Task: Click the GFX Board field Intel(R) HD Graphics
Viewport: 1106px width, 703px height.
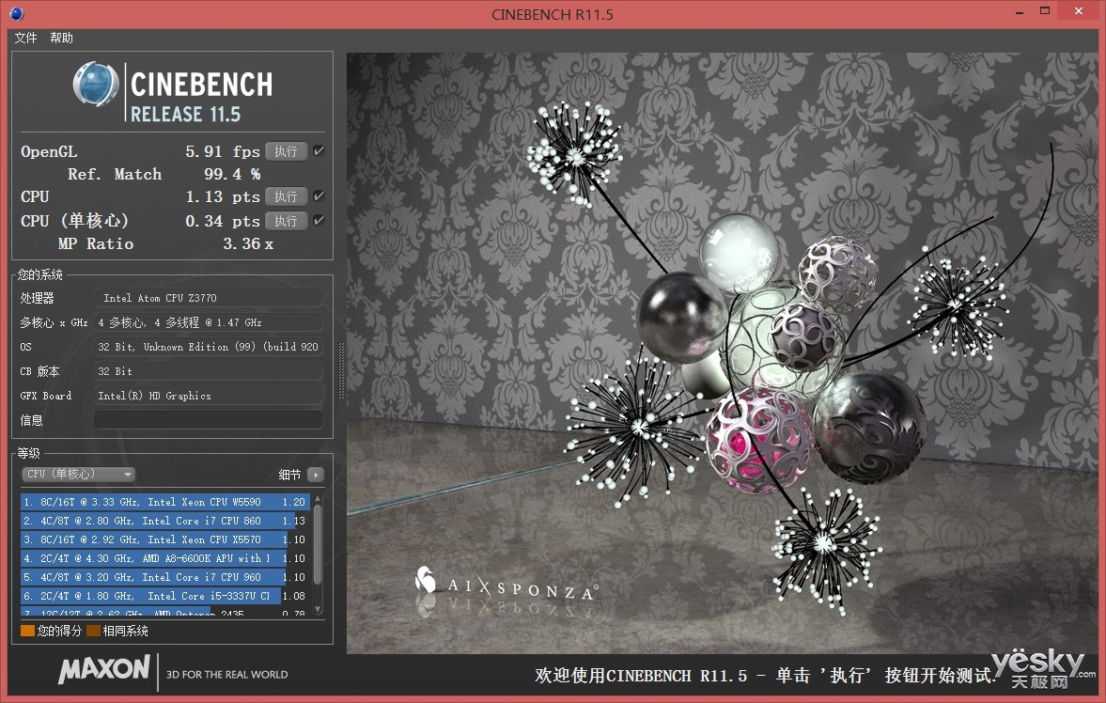Action: (x=208, y=396)
